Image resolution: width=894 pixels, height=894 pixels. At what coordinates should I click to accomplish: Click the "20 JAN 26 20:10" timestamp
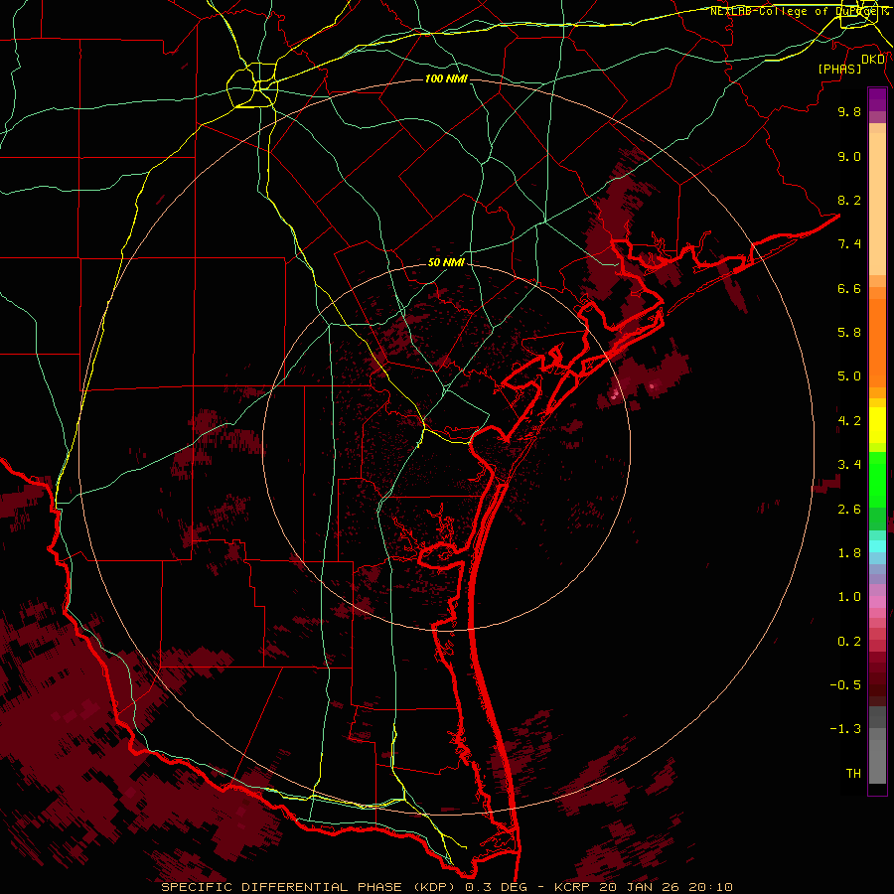point(666,887)
